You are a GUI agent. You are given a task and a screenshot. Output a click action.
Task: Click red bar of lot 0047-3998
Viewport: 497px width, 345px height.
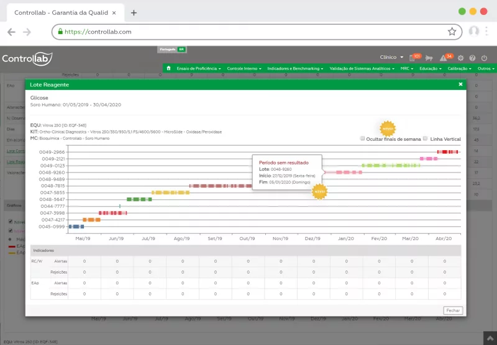tap(113, 213)
